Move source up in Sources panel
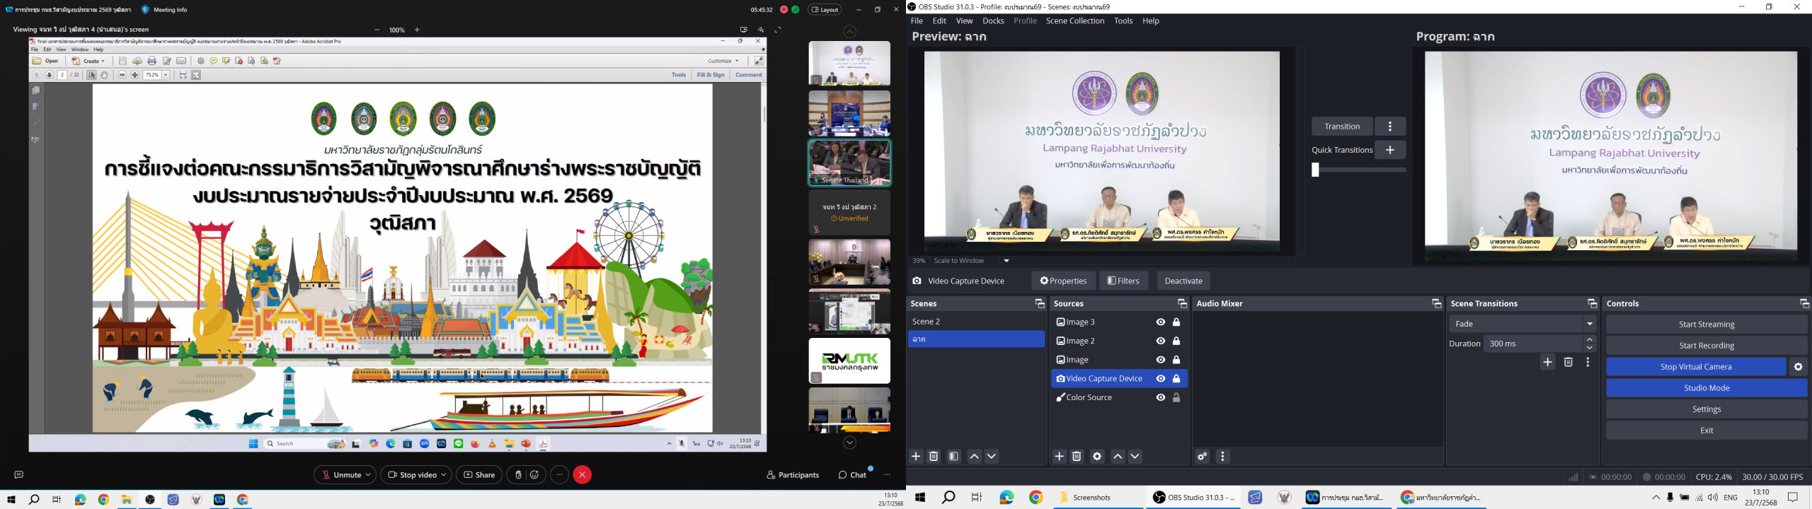This screenshot has height=509, width=1812. coord(1118,457)
